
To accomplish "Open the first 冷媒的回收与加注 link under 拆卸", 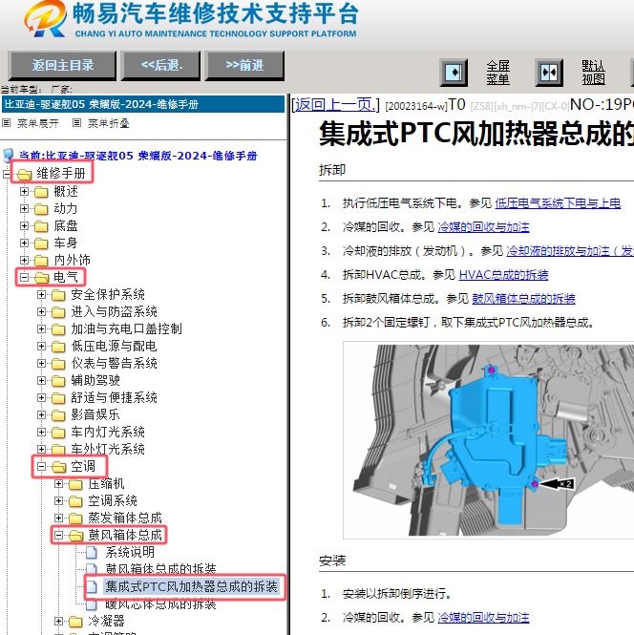I will 483,227.
